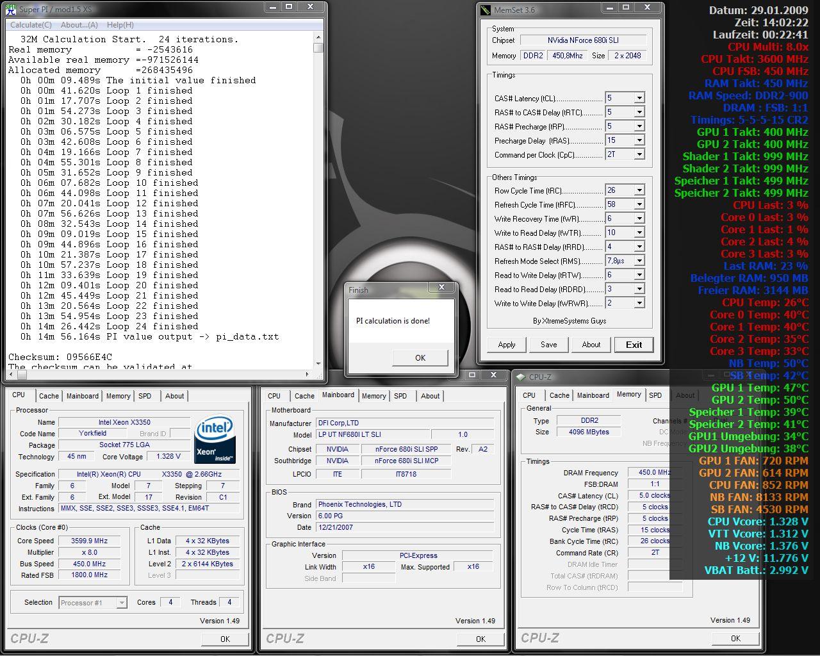
Task: Switch to SPD tab in CPU-Z CPU window
Action: pyautogui.click(x=145, y=396)
